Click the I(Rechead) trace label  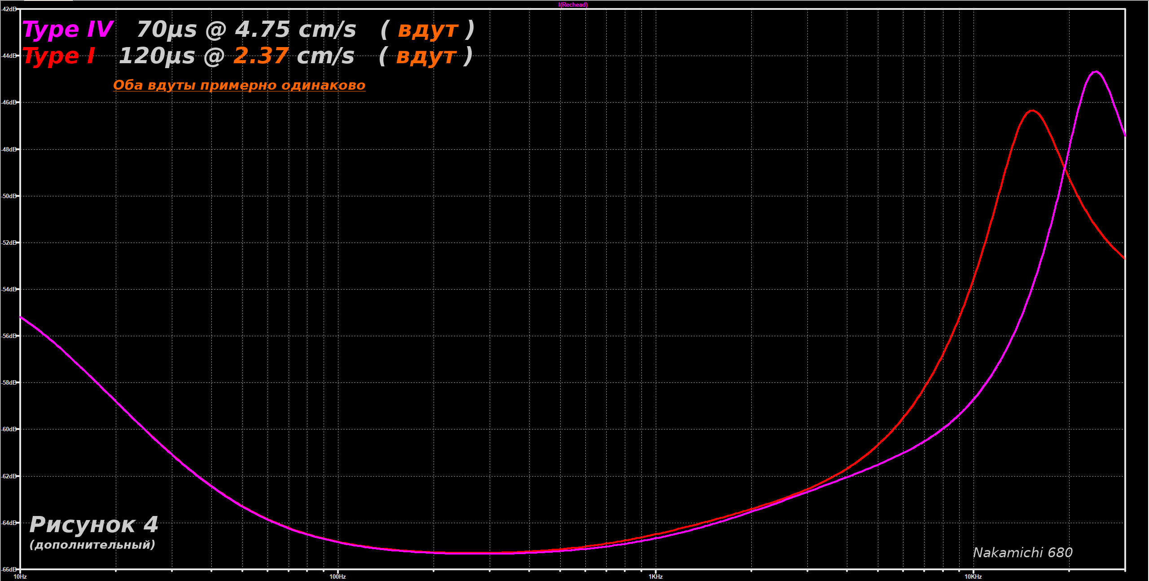coord(573,5)
